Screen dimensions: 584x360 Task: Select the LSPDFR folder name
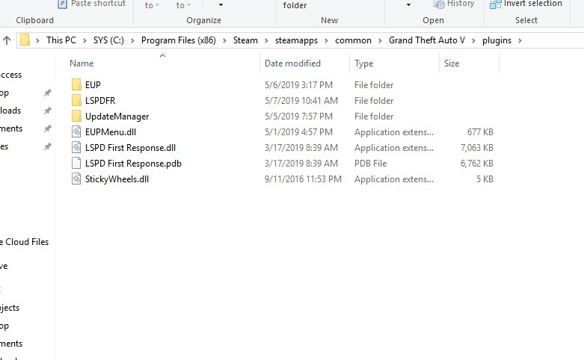coord(100,100)
